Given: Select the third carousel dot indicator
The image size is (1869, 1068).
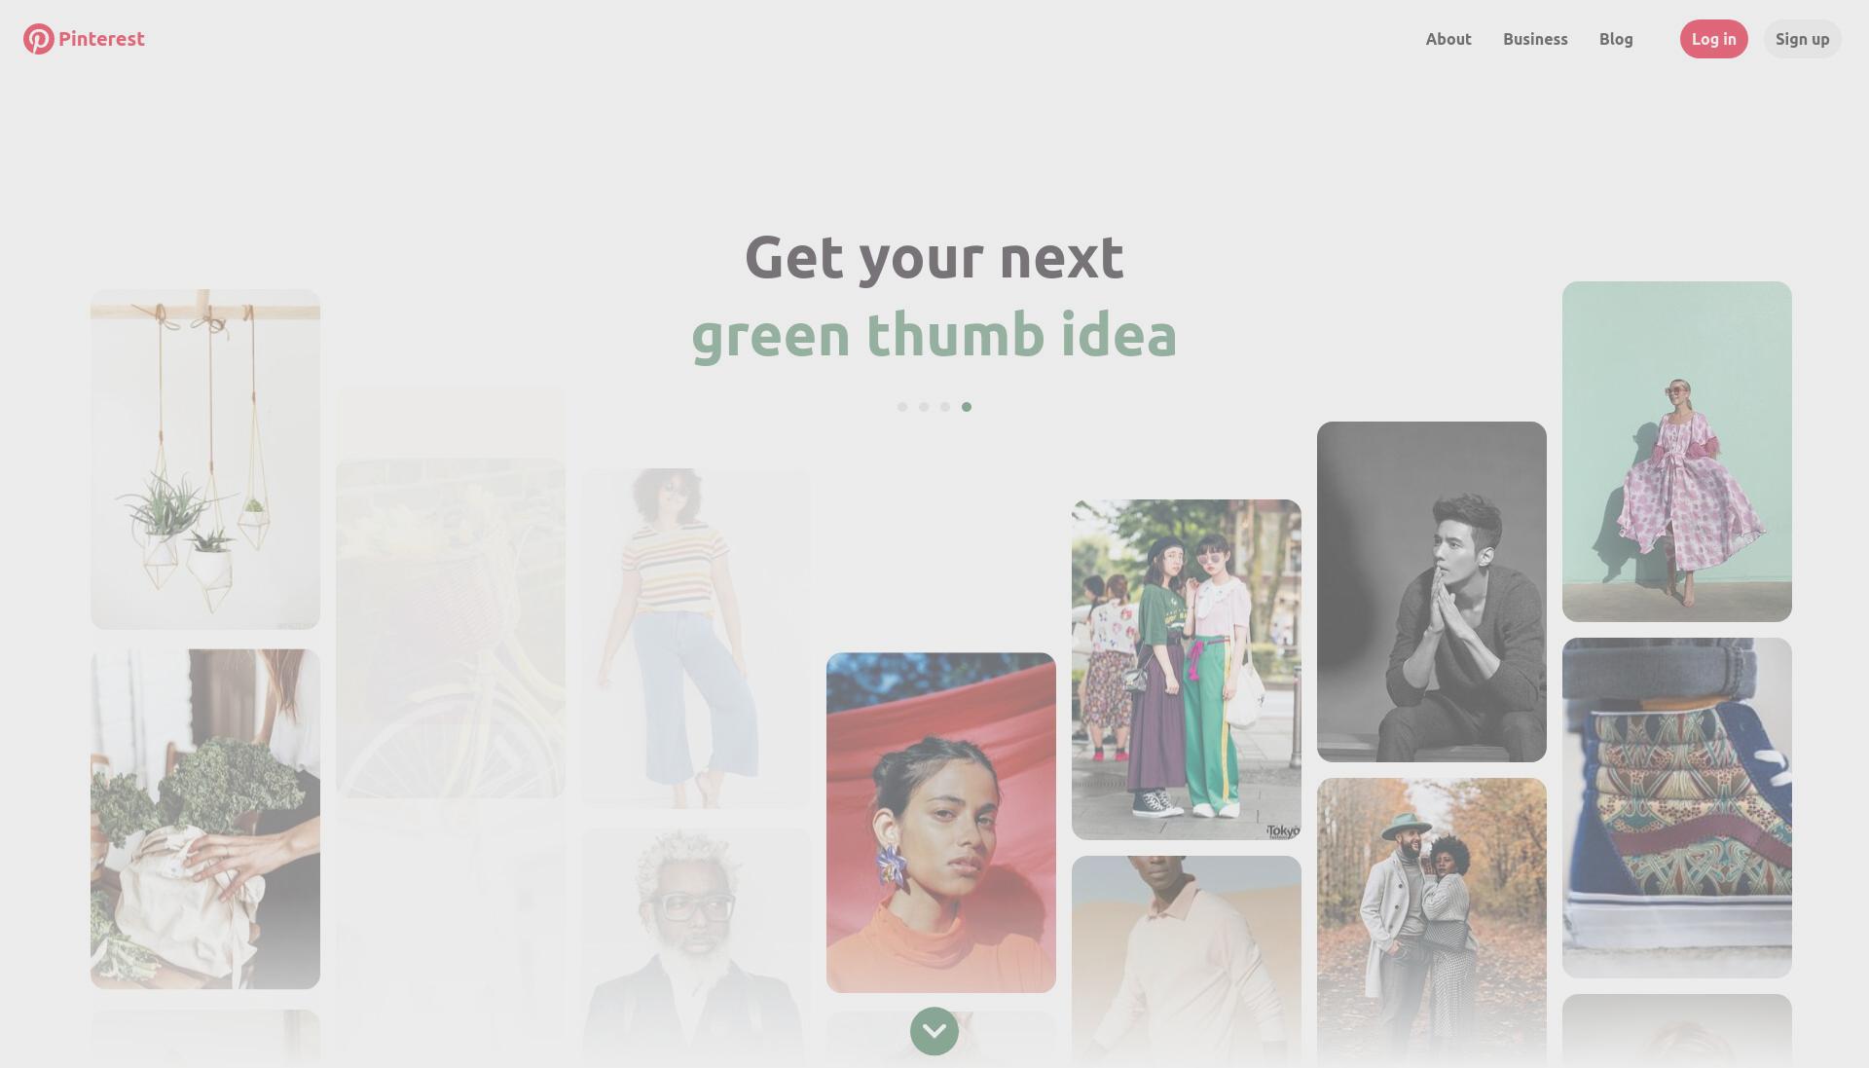Looking at the screenshot, I should tap(945, 407).
